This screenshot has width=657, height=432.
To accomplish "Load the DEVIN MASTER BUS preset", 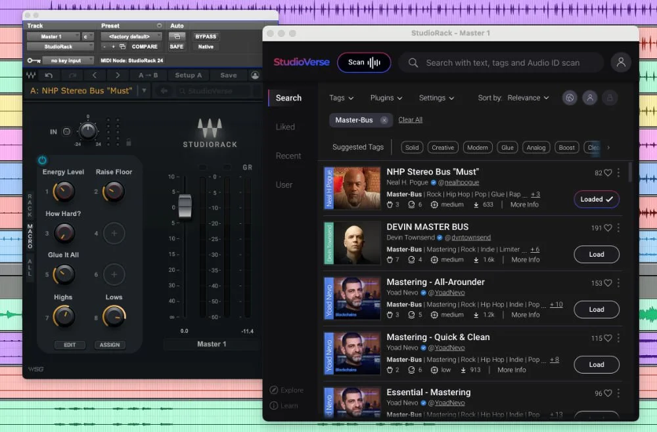I will tap(597, 254).
